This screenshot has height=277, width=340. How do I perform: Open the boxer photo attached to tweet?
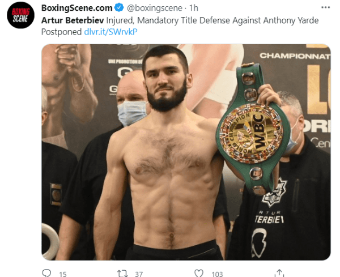click(186, 152)
